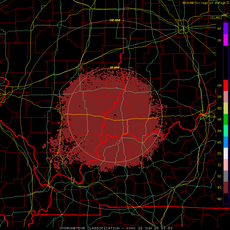Screen dimensions: 230x230
Task: Click the HR legend label
Action: point(219,120)
